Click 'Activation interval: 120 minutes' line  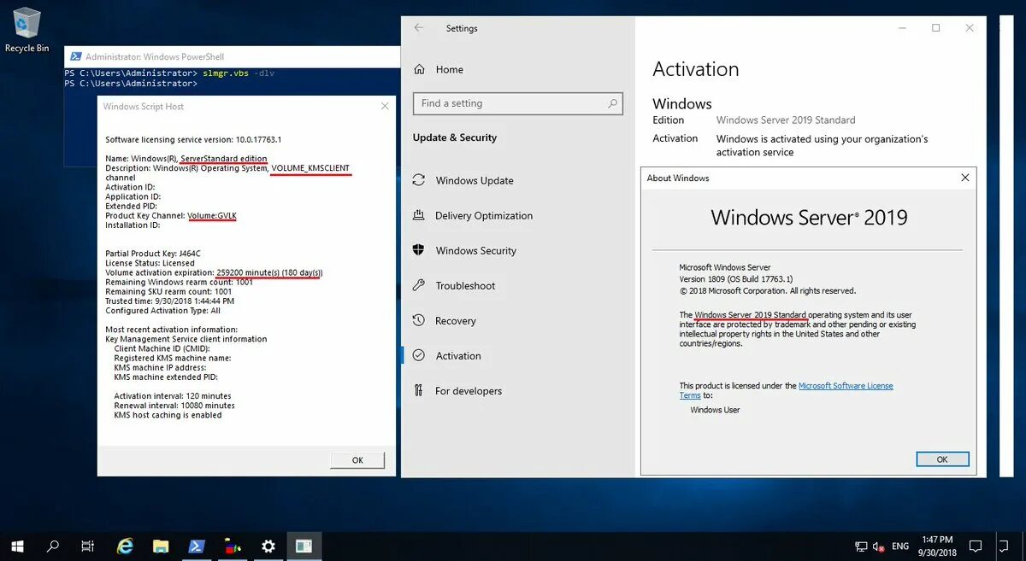click(173, 396)
